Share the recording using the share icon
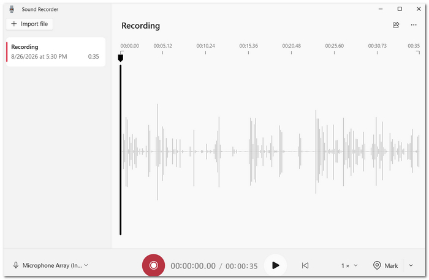This screenshot has height=280, width=429. coord(396,25)
